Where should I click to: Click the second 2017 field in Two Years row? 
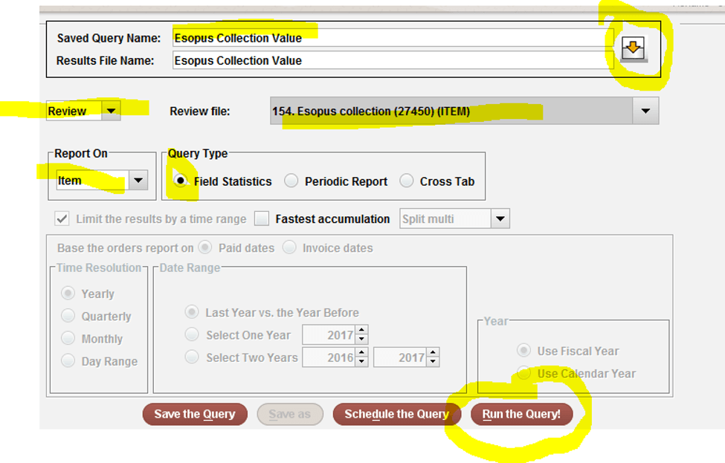pos(400,357)
